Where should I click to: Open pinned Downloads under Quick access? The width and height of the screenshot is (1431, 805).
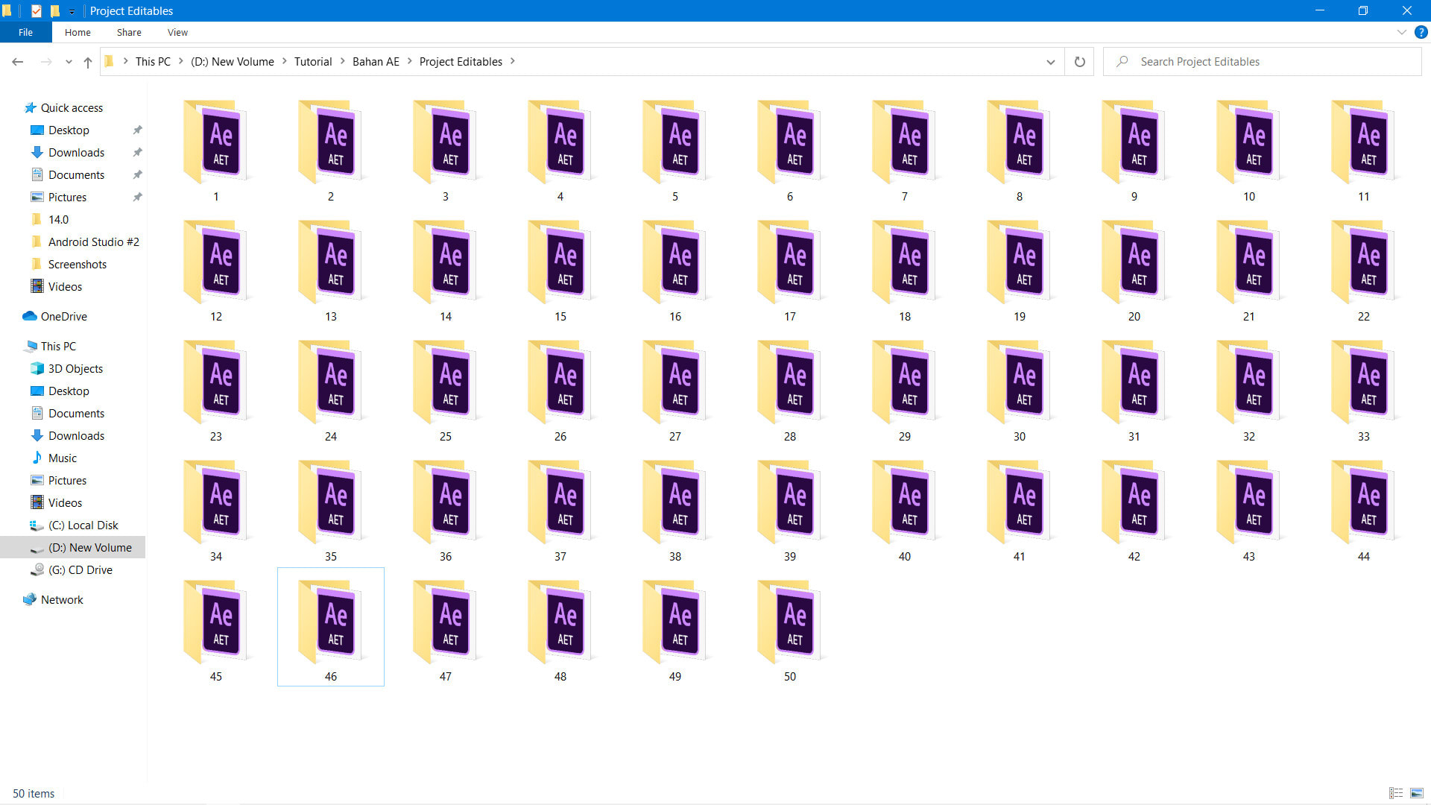coord(76,152)
